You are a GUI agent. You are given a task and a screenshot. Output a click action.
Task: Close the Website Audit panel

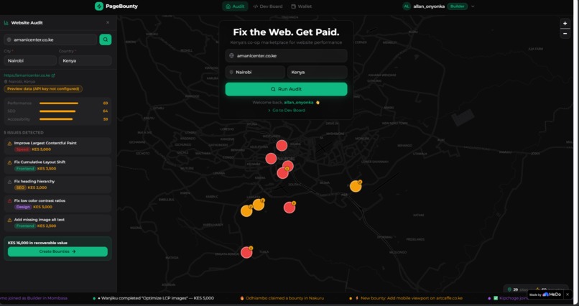coord(108,22)
